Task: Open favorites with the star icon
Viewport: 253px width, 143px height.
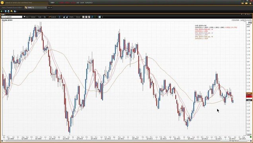Action: [x=250, y=3]
